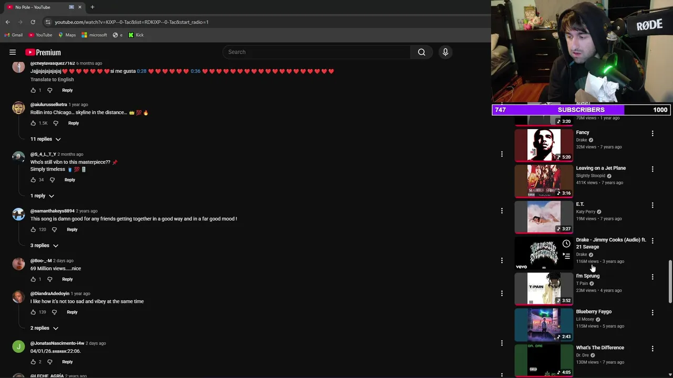Expand the 11 replies thread
The image size is (673, 378).
pyautogui.click(x=46, y=139)
